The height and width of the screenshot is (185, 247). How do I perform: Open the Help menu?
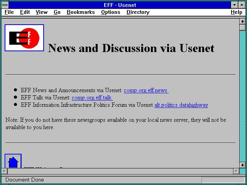[x=237, y=12]
